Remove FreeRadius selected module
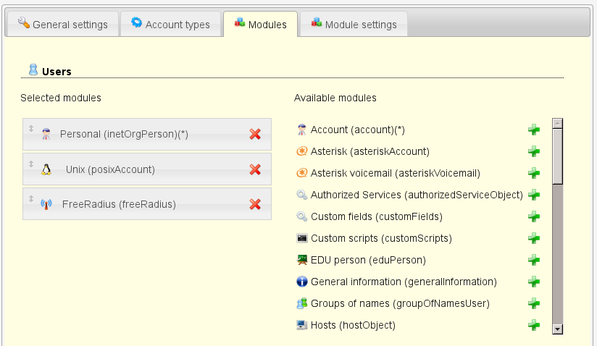Image resolution: width=597 pixels, height=346 pixels. tap(255, 204)
